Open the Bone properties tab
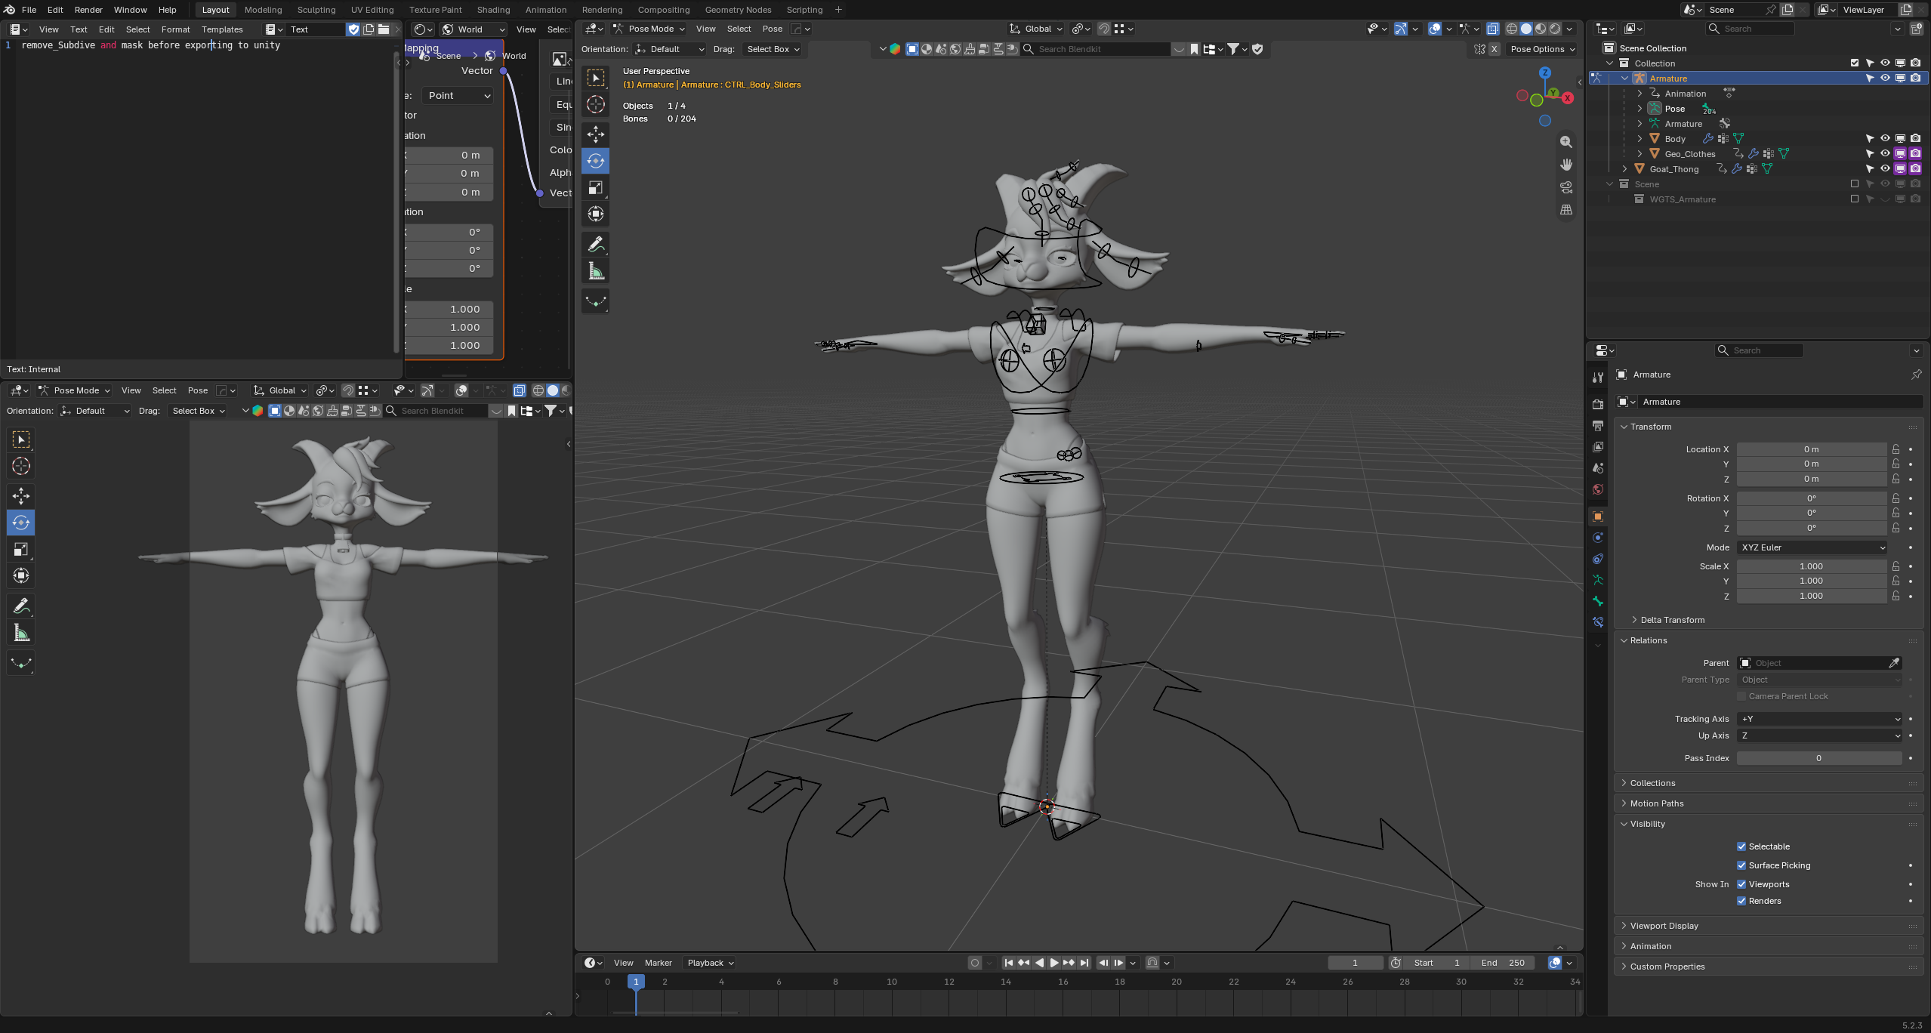This screenshot has width=1931, height=1033. [x=1597, y=601]
